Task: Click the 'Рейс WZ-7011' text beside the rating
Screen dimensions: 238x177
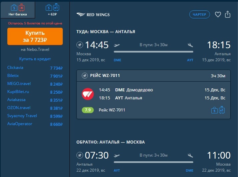Action: (x=112, y=110)
